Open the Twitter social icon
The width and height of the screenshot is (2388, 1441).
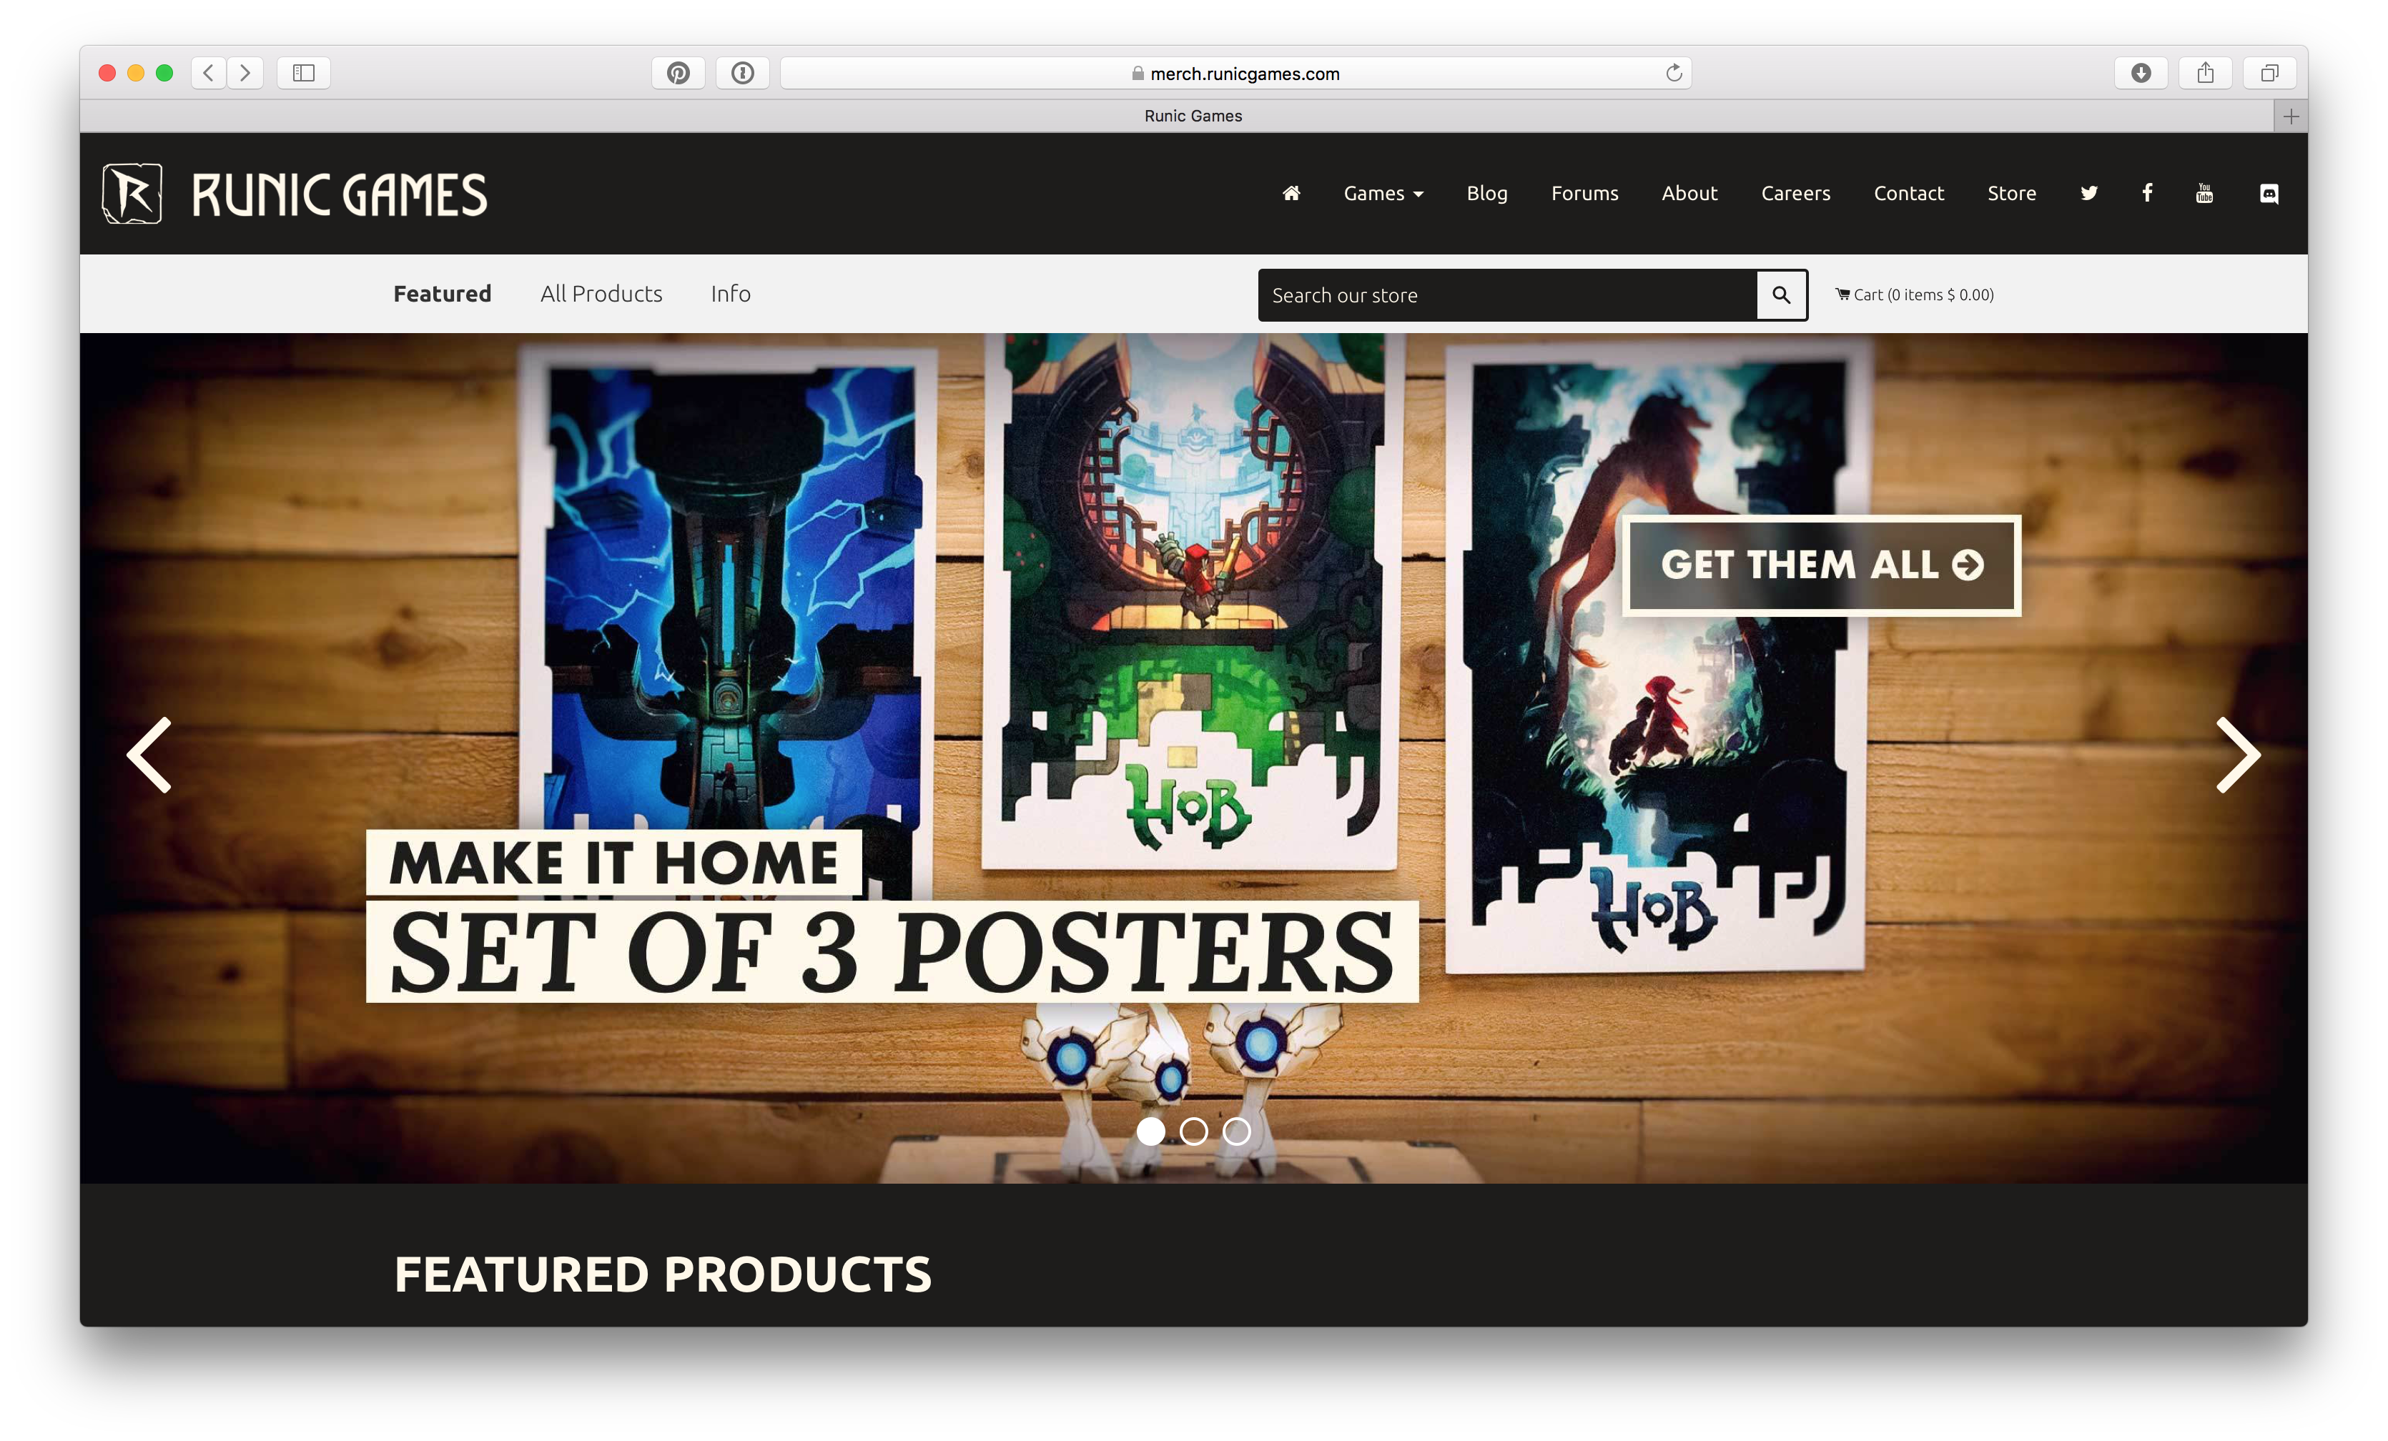[2088, 193]
